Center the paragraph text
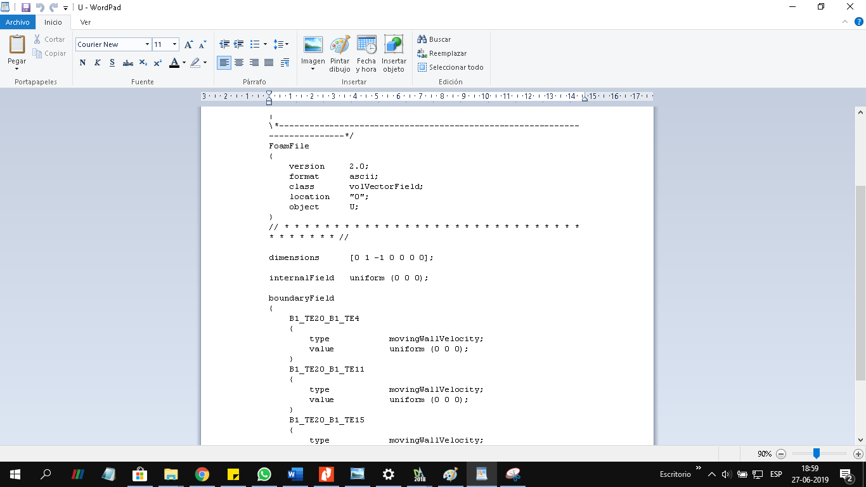This screenshot has height=487, width=866. [239, 63]
